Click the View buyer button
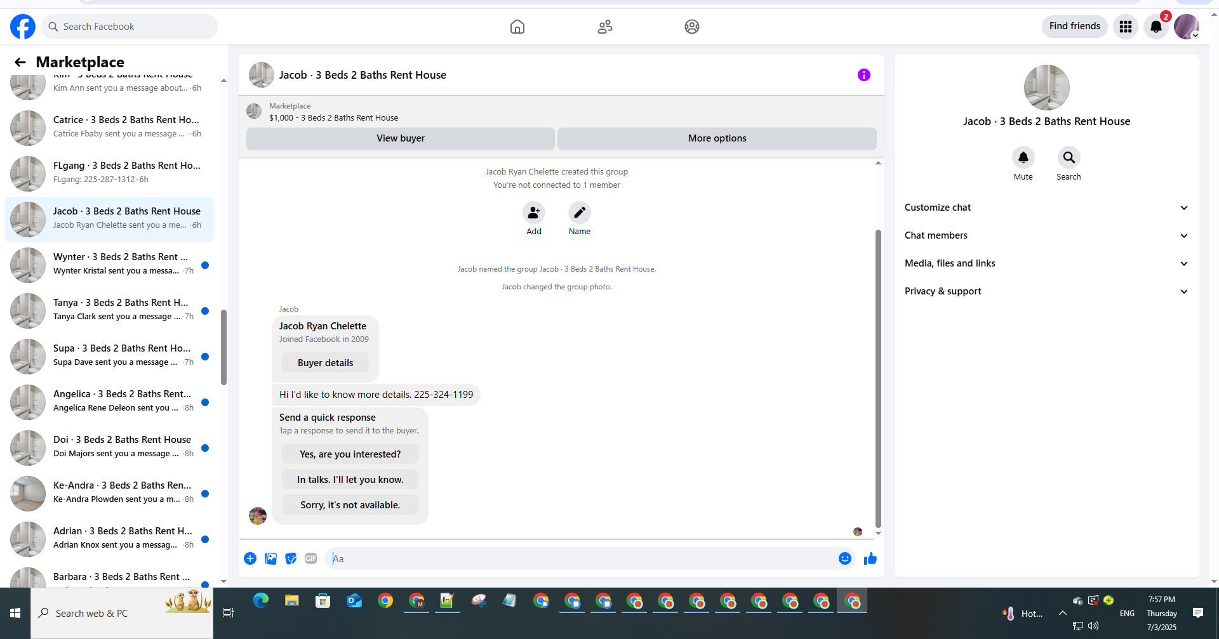The width and height of the screenshot is (1219, 639). (x=401, y=138)
